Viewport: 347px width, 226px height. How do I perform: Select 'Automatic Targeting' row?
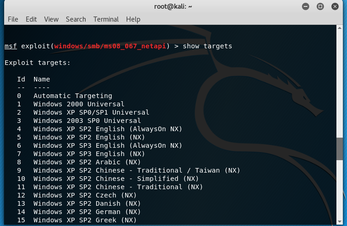64,96
